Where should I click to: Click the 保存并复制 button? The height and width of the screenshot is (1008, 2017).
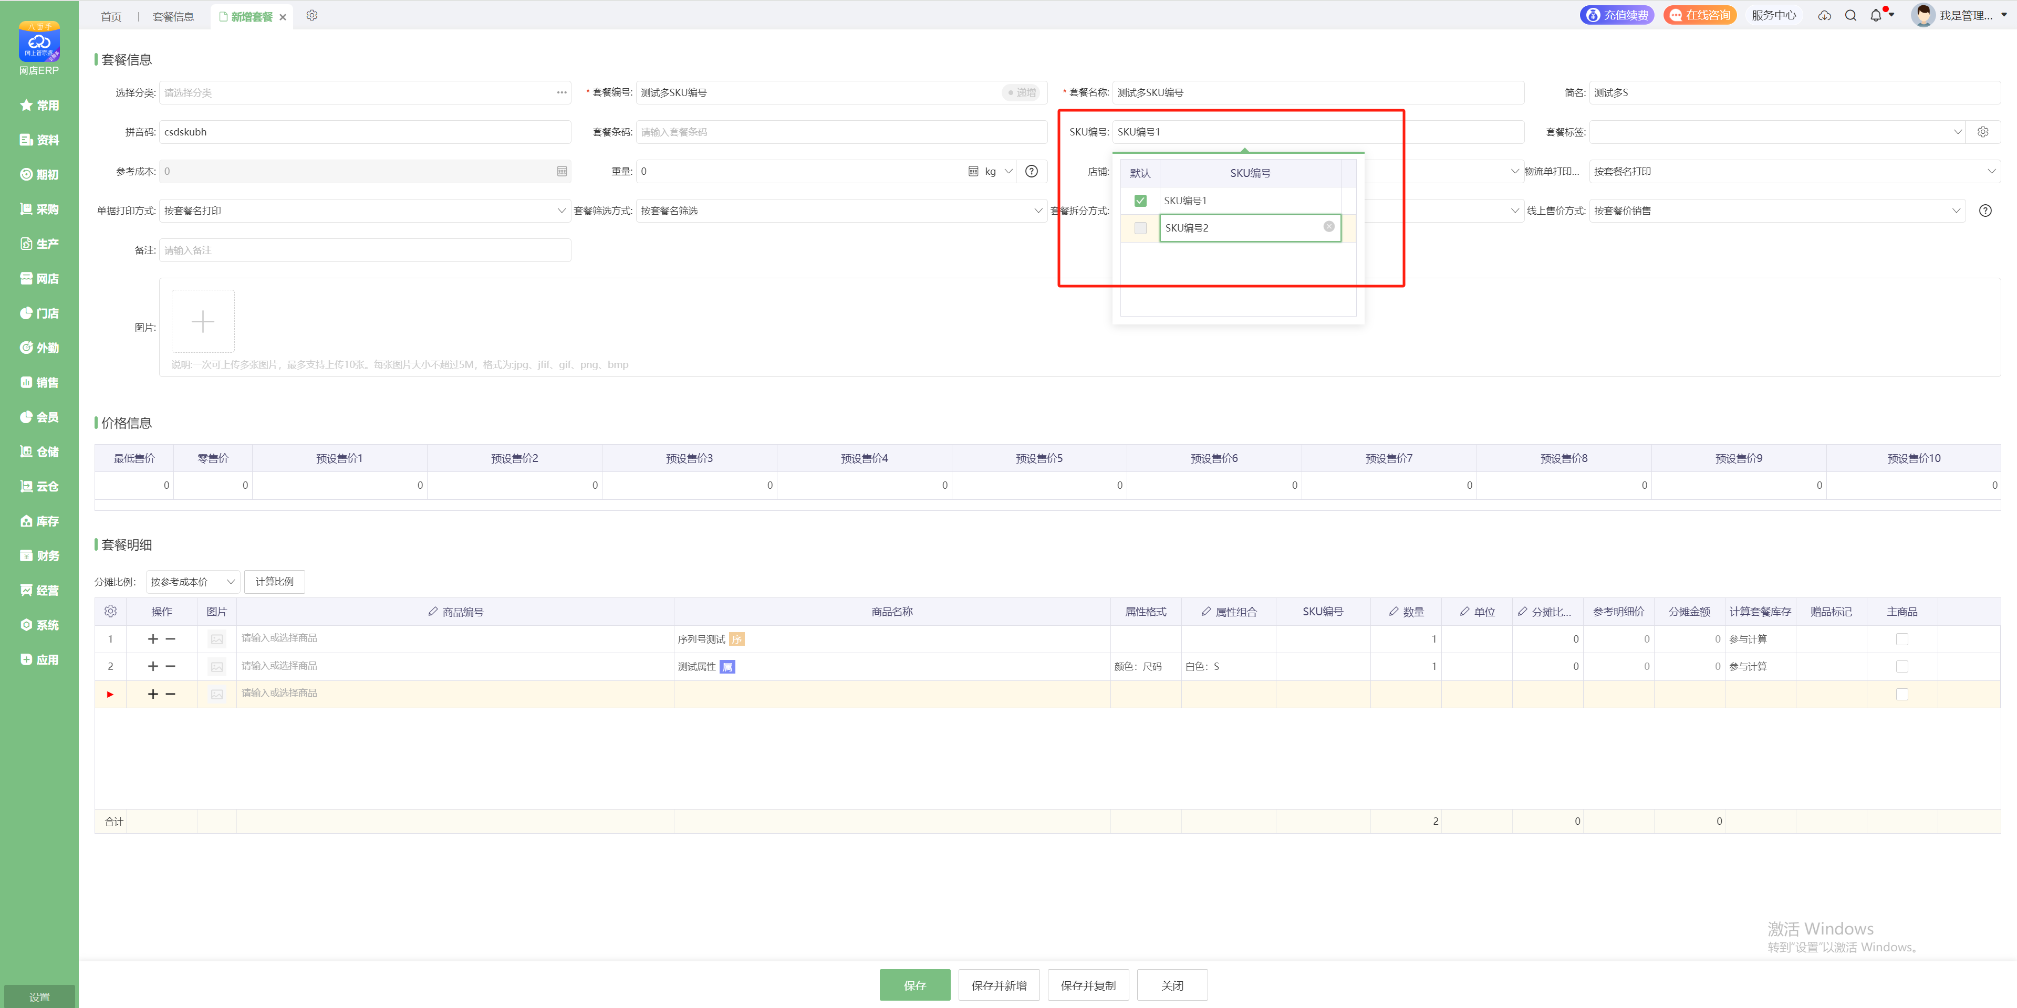[x=1088, y=984]
